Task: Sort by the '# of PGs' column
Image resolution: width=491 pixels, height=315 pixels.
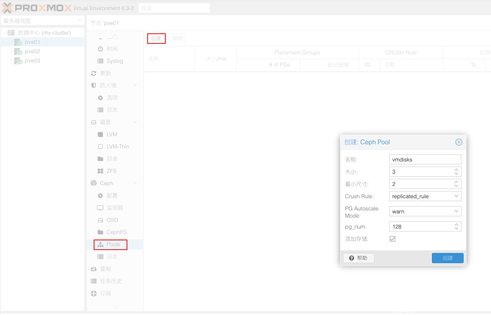Action: tap(268, 65)
